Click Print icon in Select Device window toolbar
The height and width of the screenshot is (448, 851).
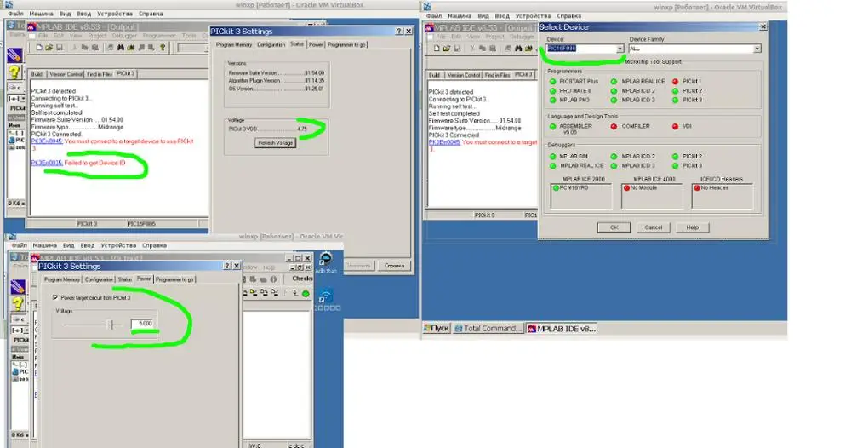(x=508, y=49)
